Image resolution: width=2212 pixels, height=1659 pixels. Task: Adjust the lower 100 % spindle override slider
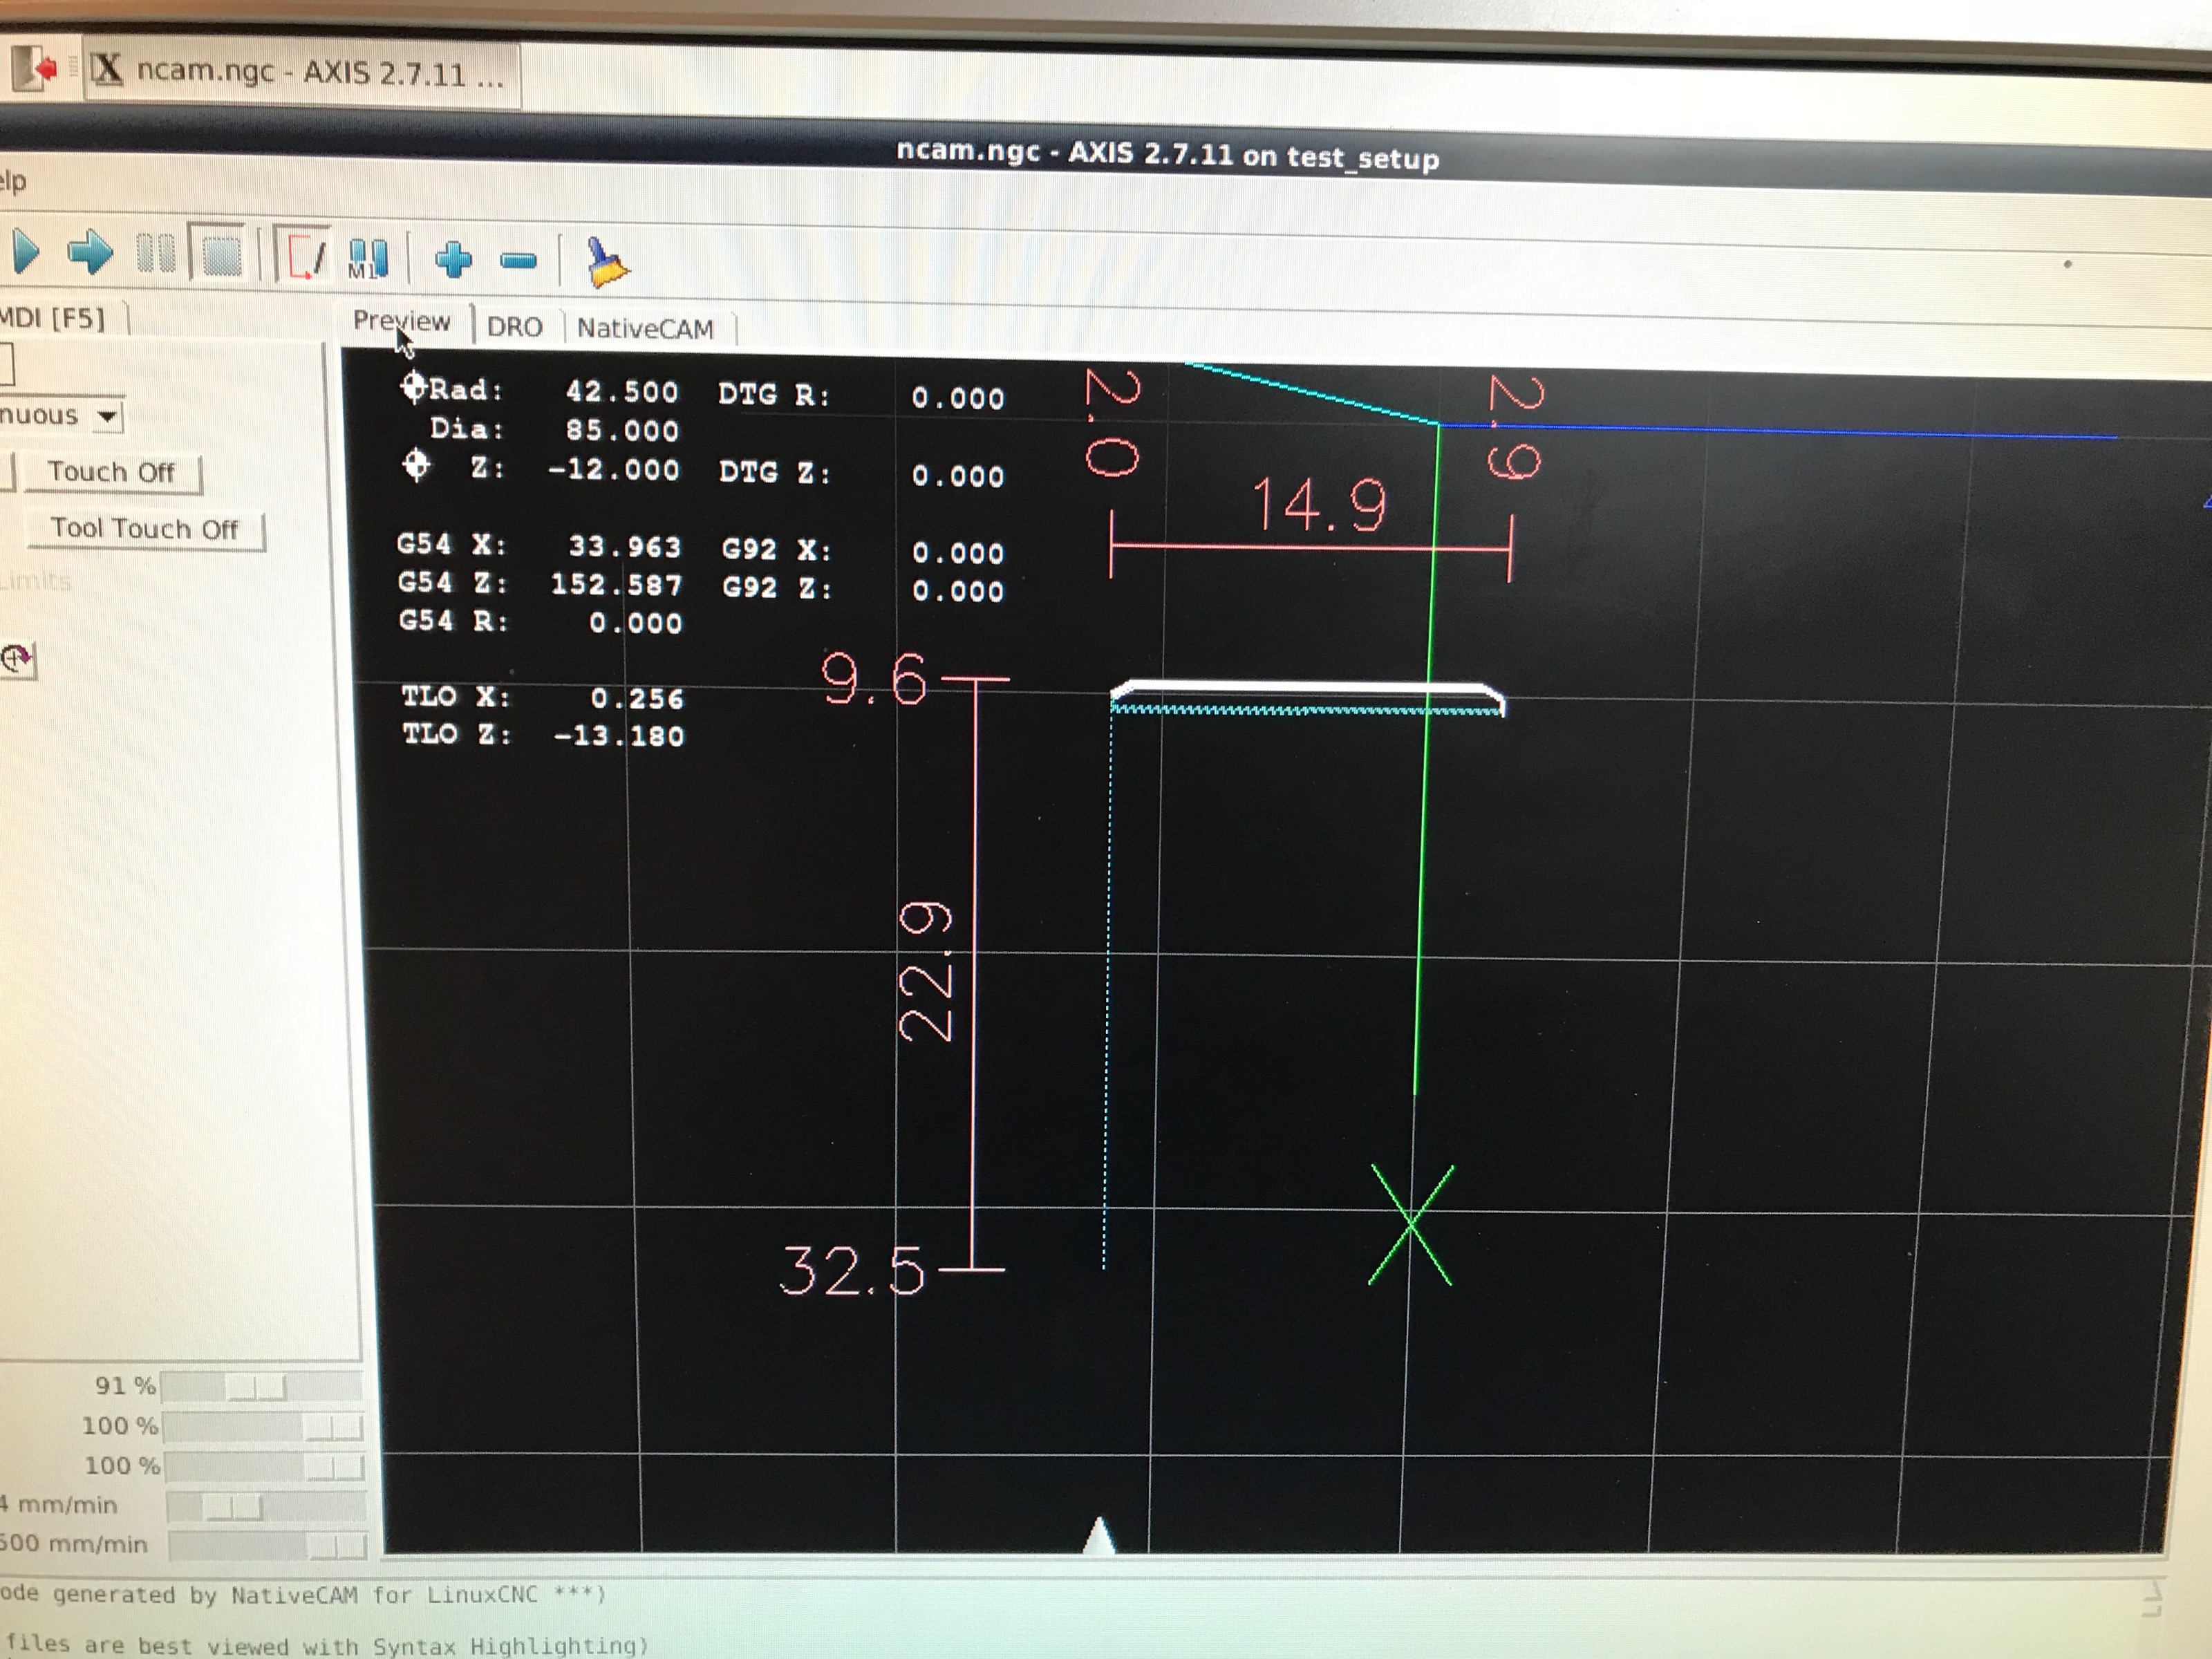pos(264,1466)
